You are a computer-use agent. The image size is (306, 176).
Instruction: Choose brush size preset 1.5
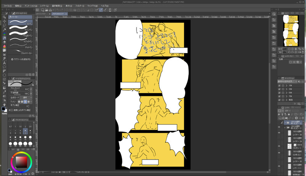click(20, 125)
